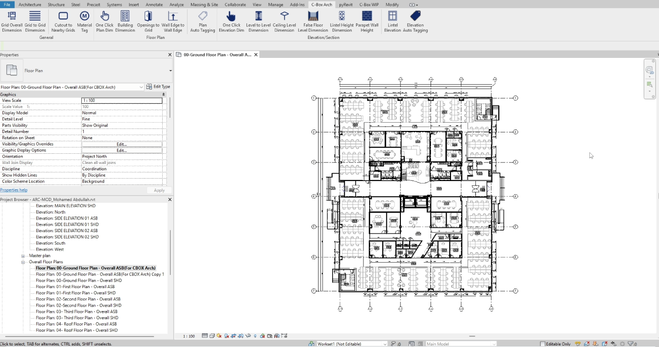Collapse the Overall Floor Plans tree node
Image resolution: width=659 pixels, height=347 pixels.
pos(23,262)
